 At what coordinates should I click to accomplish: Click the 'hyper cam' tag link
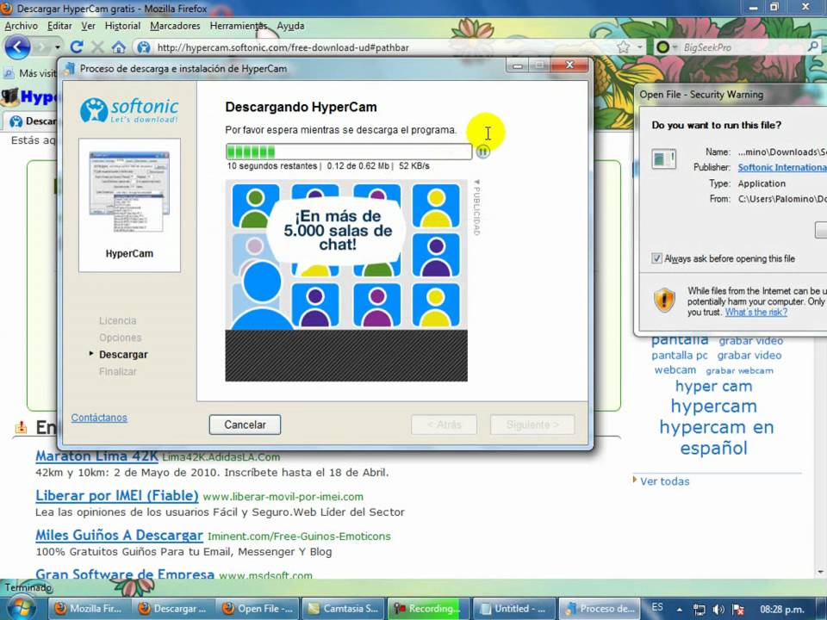coord(713,386)
